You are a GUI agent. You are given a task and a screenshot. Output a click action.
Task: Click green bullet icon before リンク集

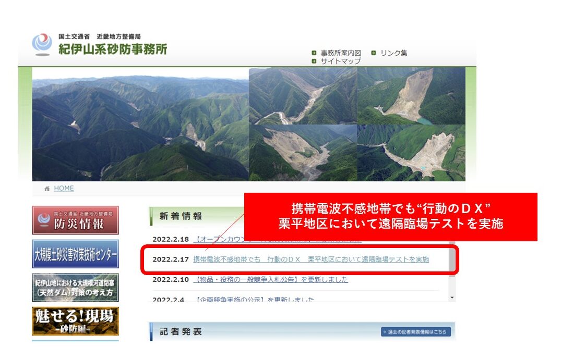coord(374,53)
